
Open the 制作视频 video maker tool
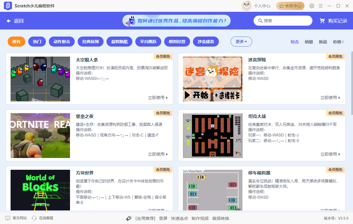coord(200,218)
